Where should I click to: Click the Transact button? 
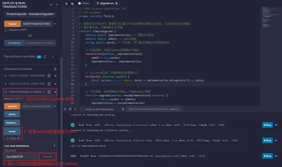pyautogui.click(x=47, y=157)
